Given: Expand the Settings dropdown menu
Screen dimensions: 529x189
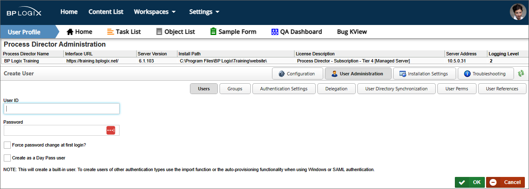Looking at the screenshot, I should (204, 12).
